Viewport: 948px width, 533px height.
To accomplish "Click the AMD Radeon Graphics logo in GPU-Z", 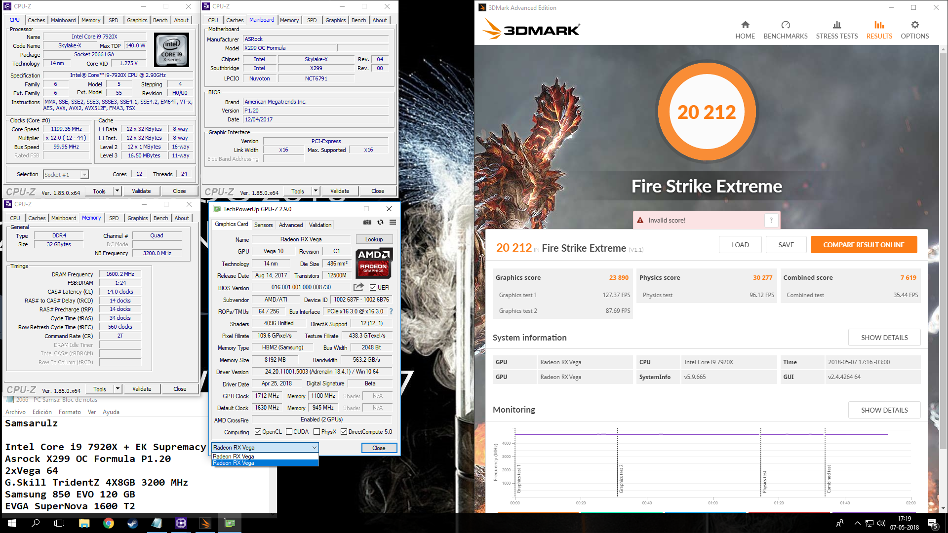I will (374, 263).
